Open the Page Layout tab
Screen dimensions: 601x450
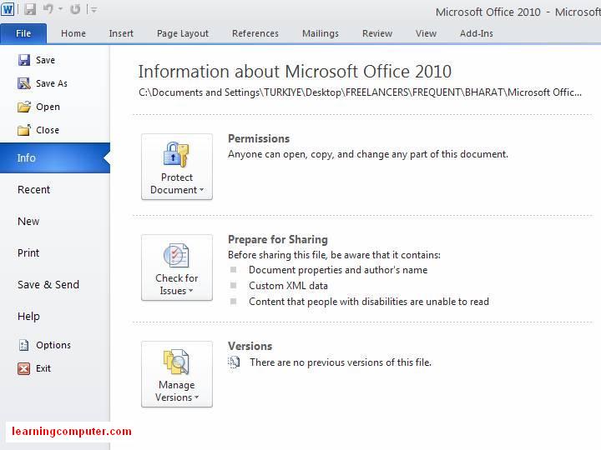(183, 33)
